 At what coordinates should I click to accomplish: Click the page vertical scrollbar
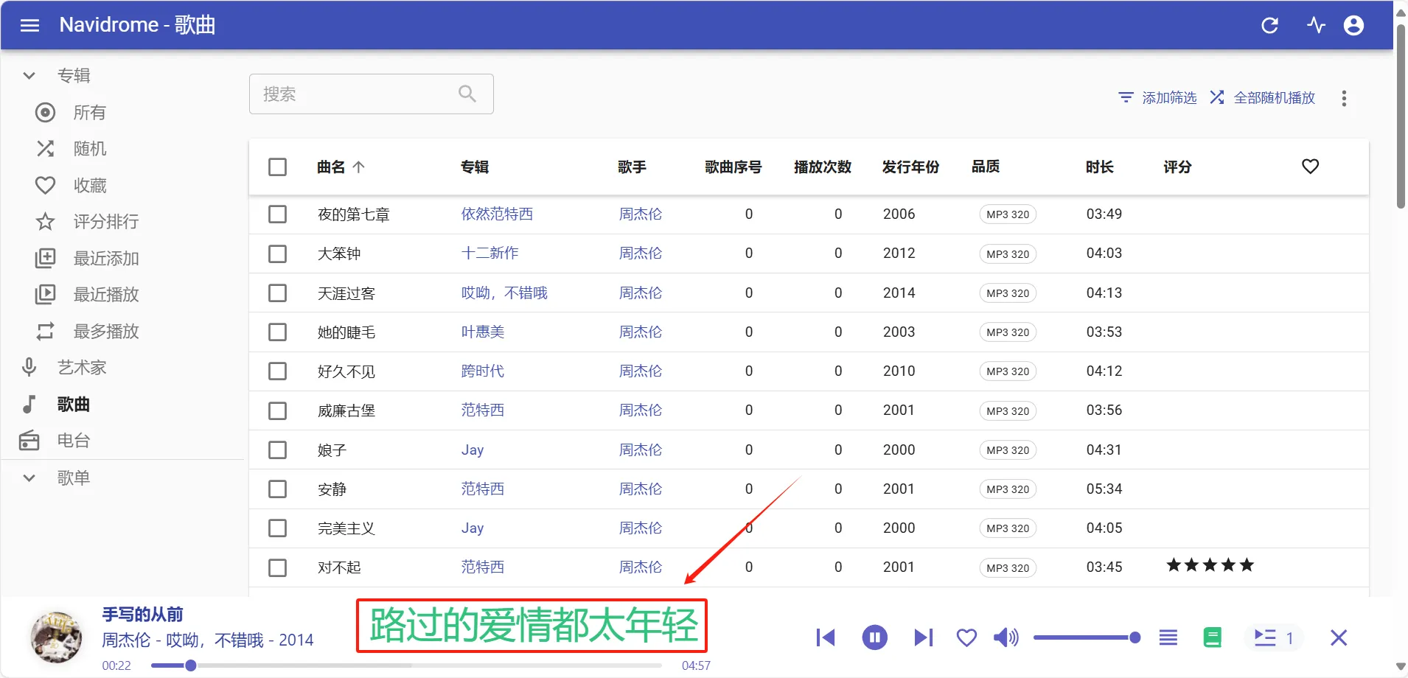pos(1401,118)
